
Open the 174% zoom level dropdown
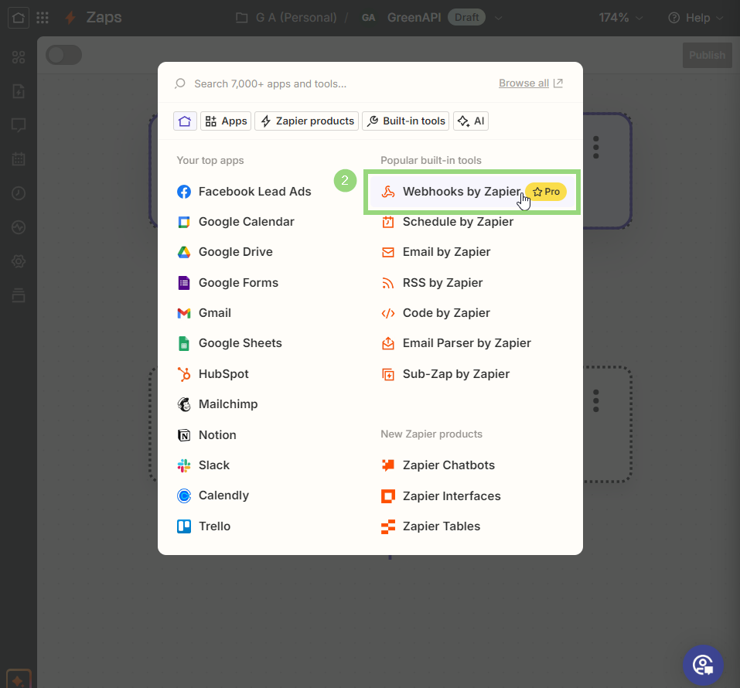click(x=619, y=17)
